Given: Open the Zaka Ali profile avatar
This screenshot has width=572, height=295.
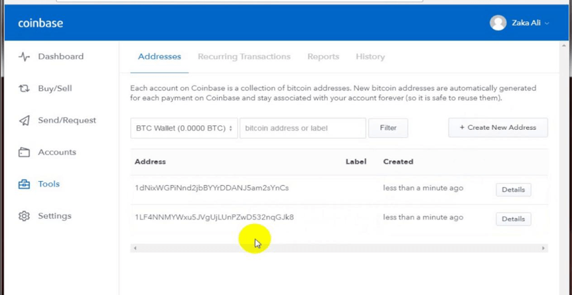Looking at the screenshot, I should [498, 23].
